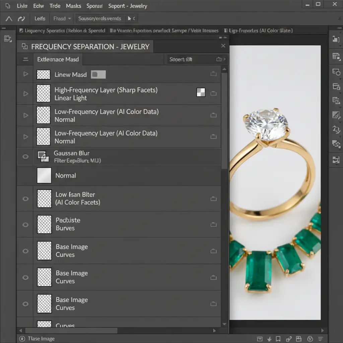Screen dimensions: 343x343
Task: Click the lock icon on Pedtuste Burves layer
Action: [x=213, y=225]
